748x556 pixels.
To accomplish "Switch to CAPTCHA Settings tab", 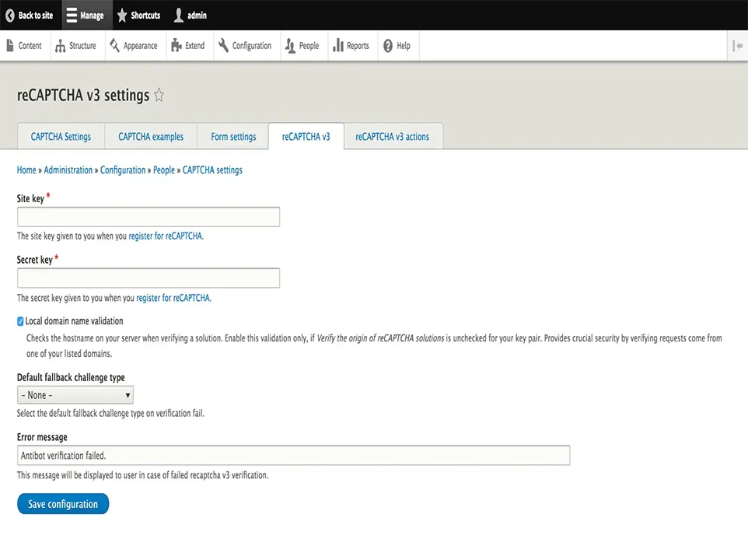I will [x=61, y=137].
